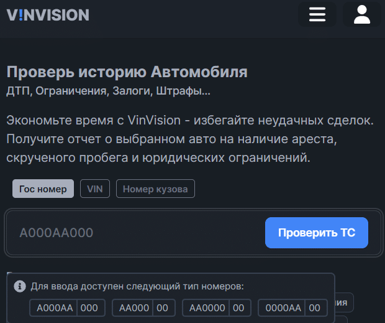Switch to the Номер кузова tab
The width and height of the screenshot is (385, 323).
[x=155, y=189]
